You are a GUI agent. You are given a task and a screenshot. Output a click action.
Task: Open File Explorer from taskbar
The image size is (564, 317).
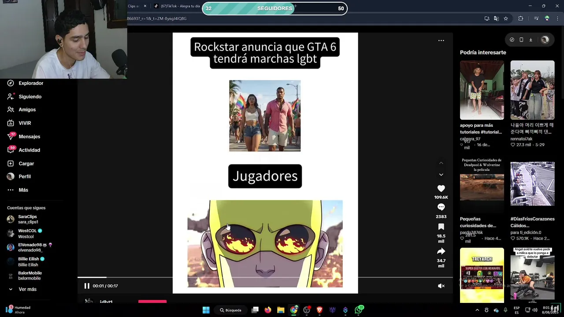(x=281, y=310)
